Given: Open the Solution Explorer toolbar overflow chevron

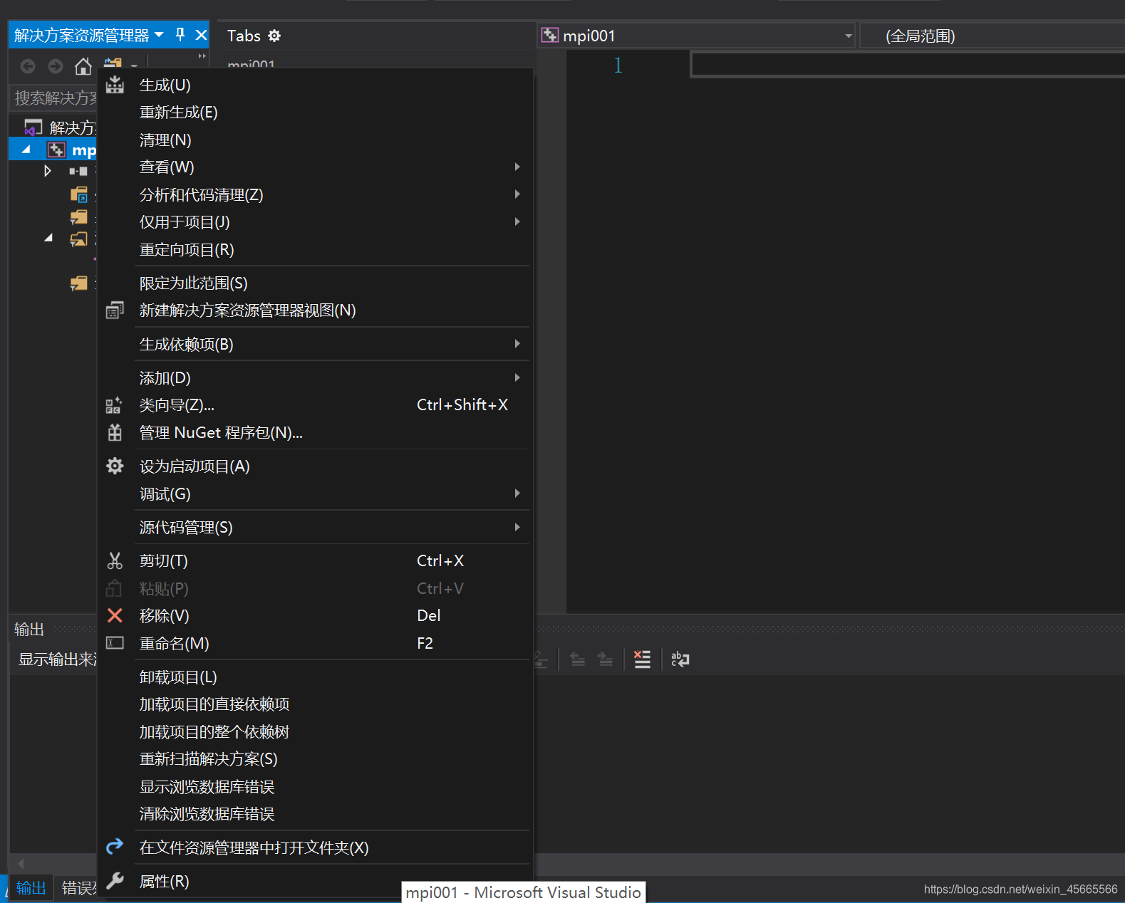Looking at the screenshot, I should click(x=202, y=56).
